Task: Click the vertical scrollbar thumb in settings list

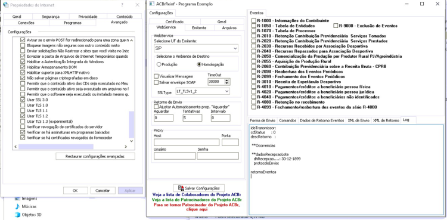Action: (132, 125)
